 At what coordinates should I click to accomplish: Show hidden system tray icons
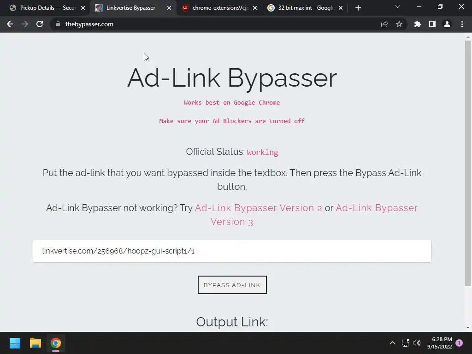click(x=393, y=343)
